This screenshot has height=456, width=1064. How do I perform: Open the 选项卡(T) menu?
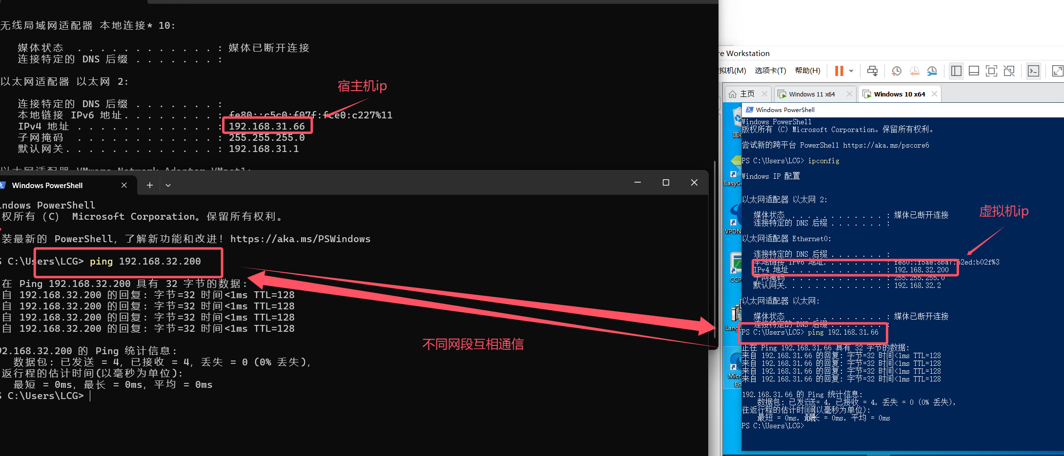coord(770,71)
